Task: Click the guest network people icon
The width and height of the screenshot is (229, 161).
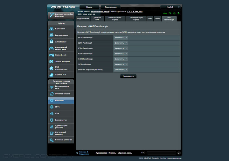Action: point(52,35)
